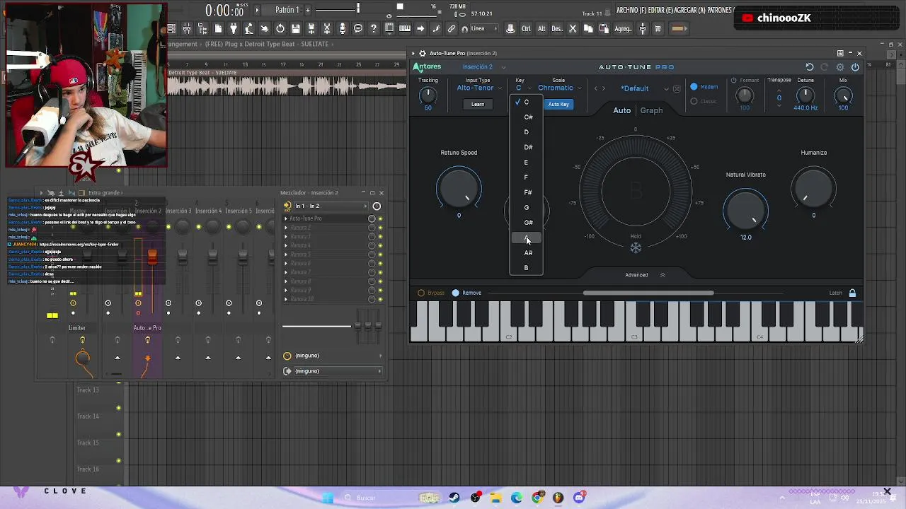Click the Natural Vibrato knob
Viewport: 906px width, 509px height.
[745, 209]
